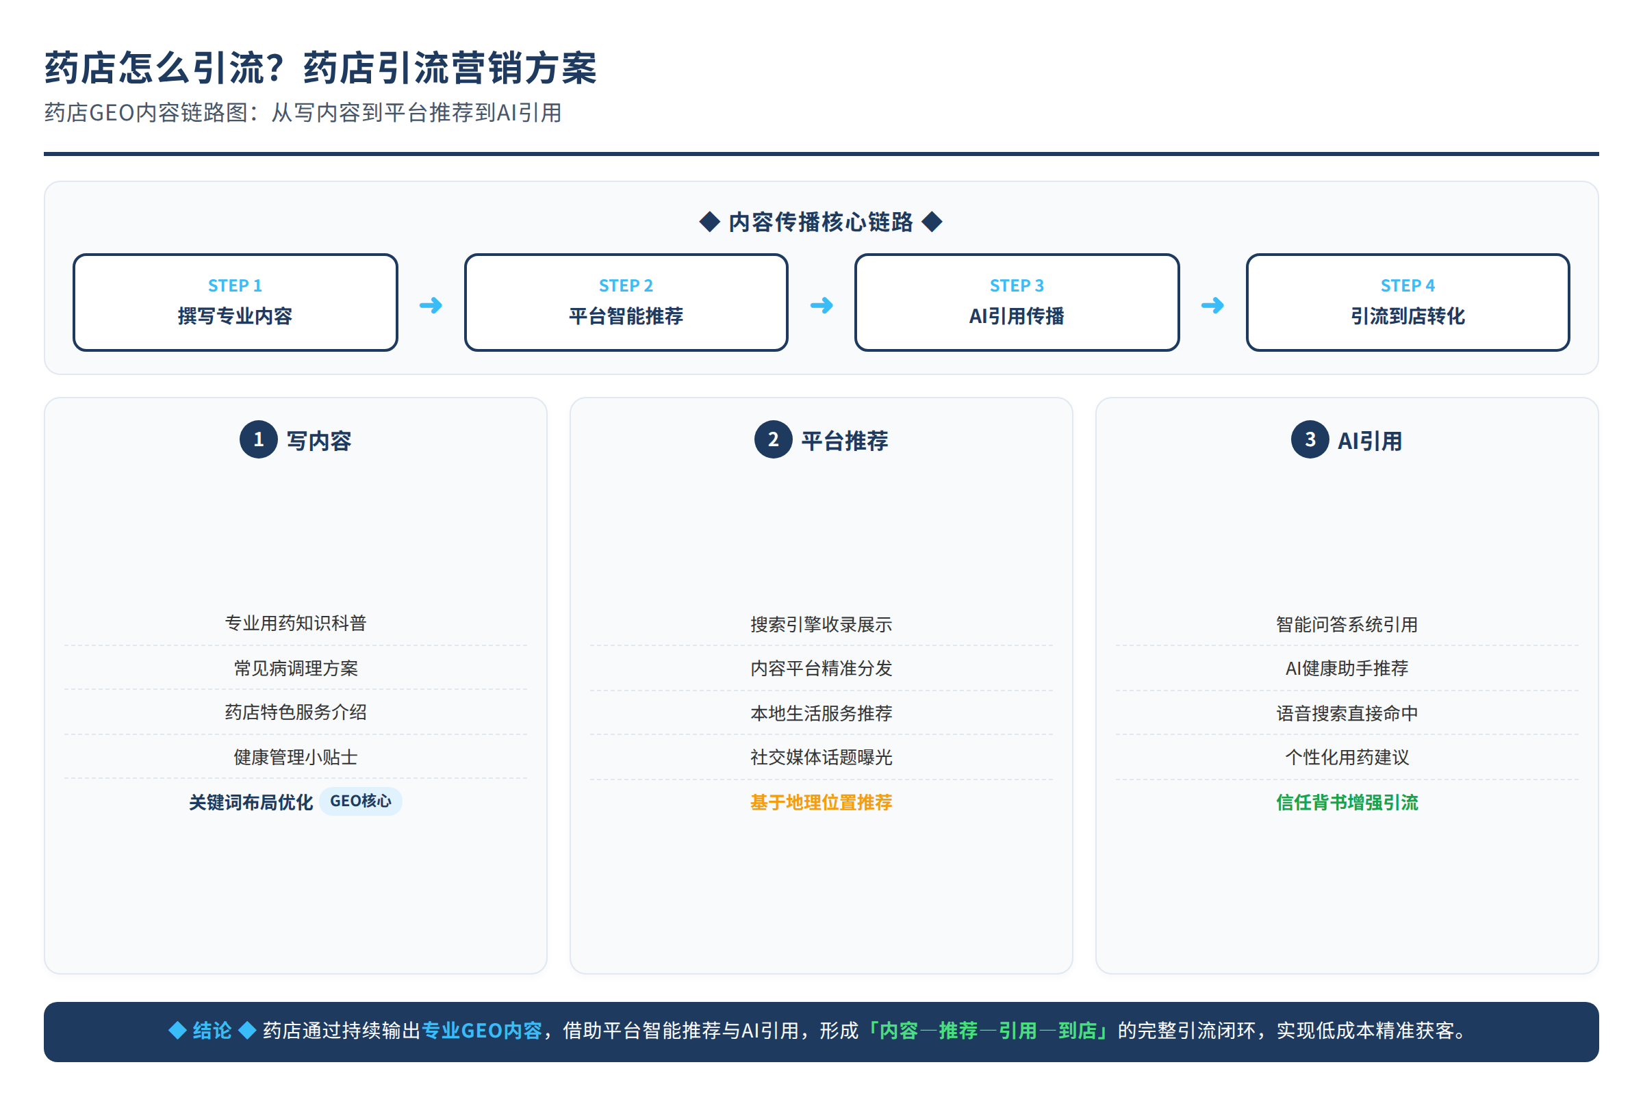Viewport: 1643px width, 1095px height.
Task: Click the STEP 3 AI引用传播 box
Action: coord(1017,302)
